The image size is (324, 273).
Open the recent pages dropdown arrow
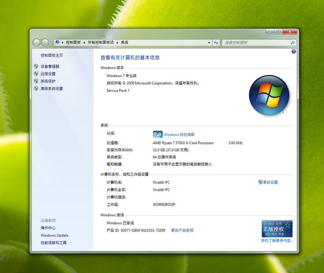(x=51, y=43)
